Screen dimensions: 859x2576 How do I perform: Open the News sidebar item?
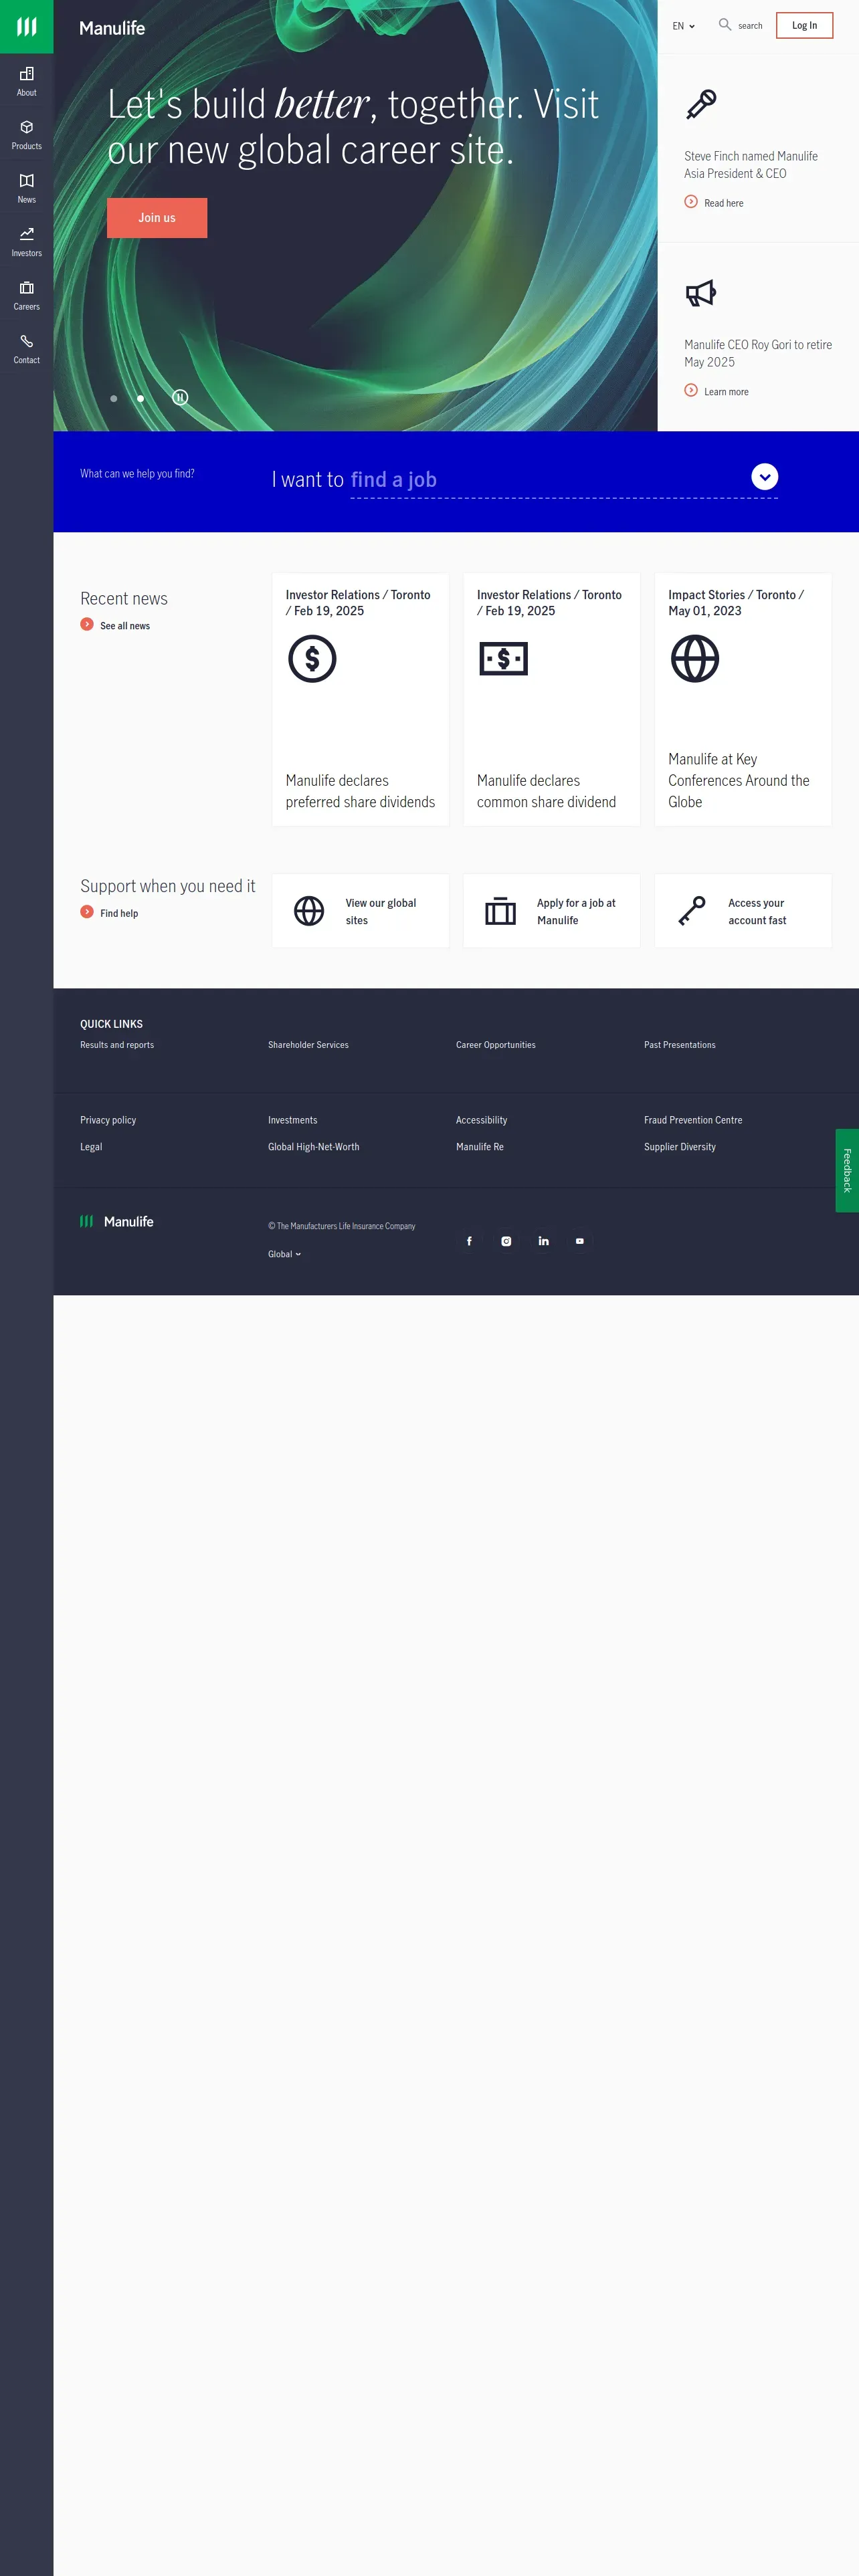point(26,188)
